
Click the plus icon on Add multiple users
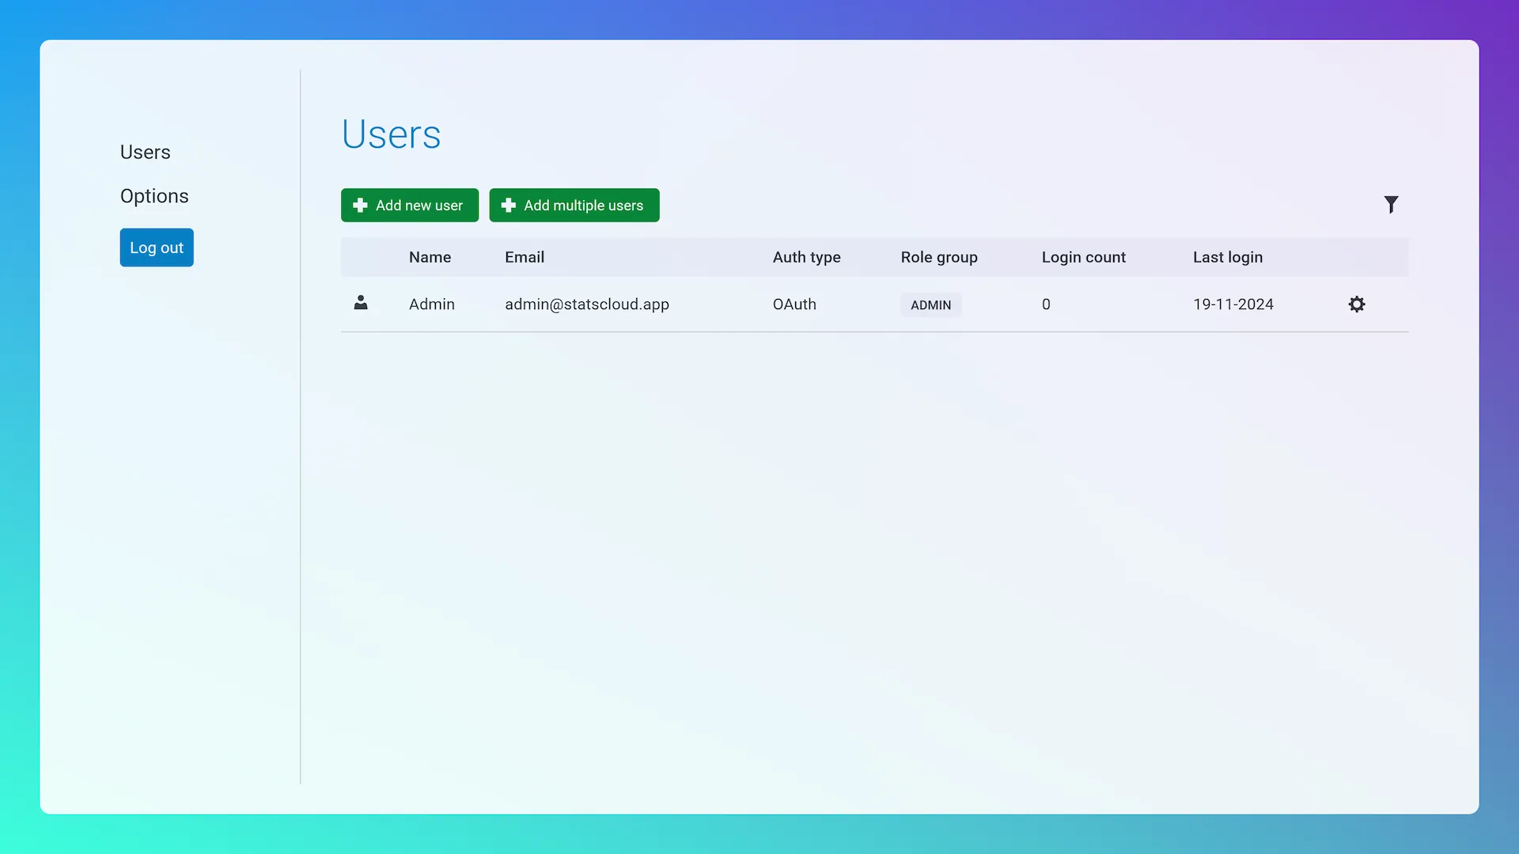coord(509,206)
